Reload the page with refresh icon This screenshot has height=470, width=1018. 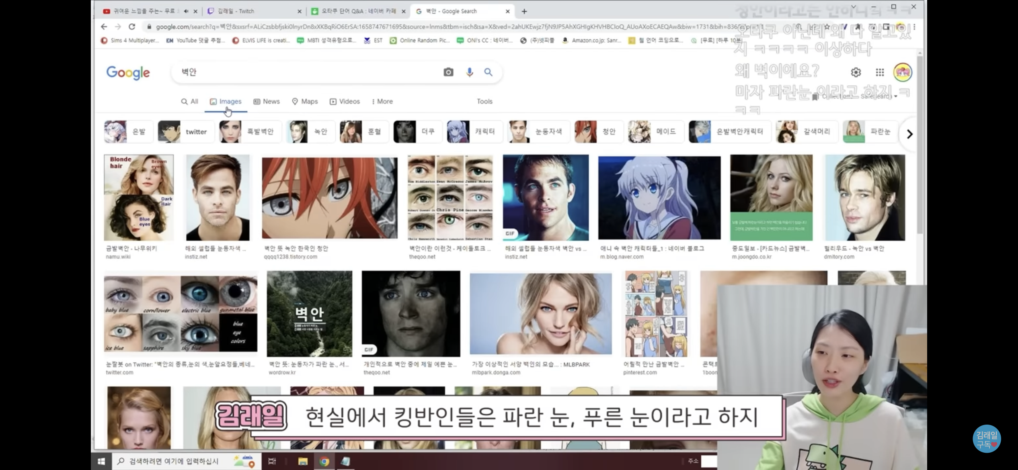(131, 27)
